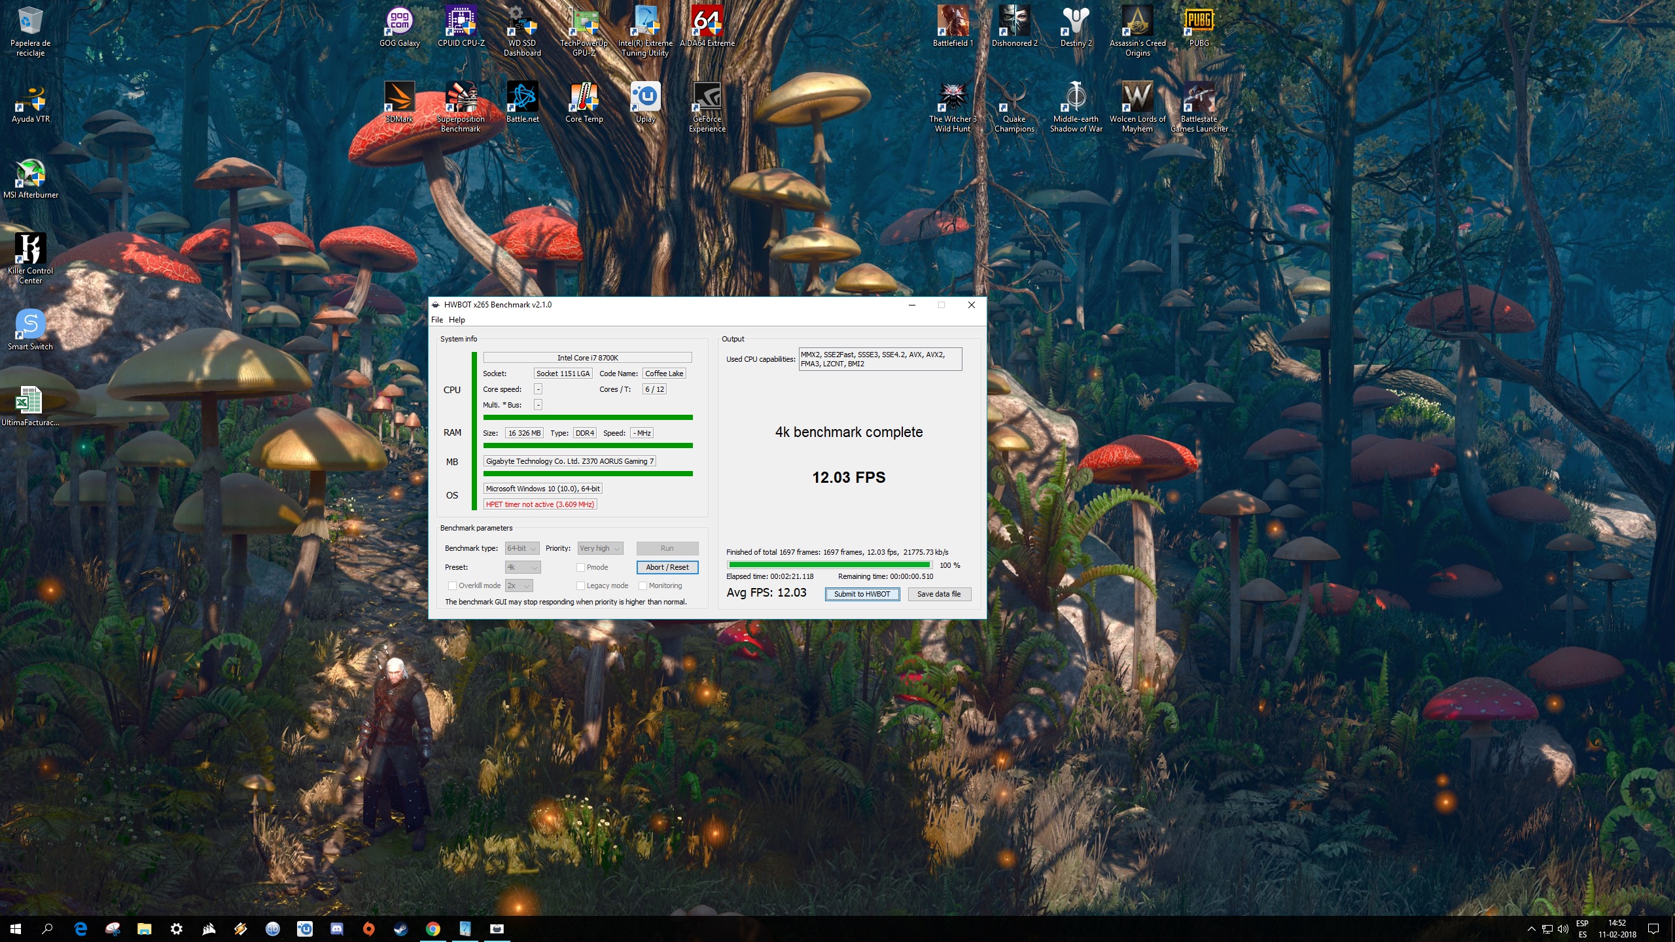The image size is (1675, 942).
Task: Enable the Overkill mode checkbox
Action: tap(452, 585)
